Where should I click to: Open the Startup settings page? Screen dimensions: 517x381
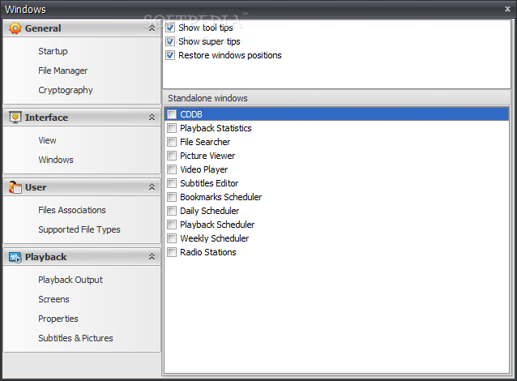pos(53,51)
